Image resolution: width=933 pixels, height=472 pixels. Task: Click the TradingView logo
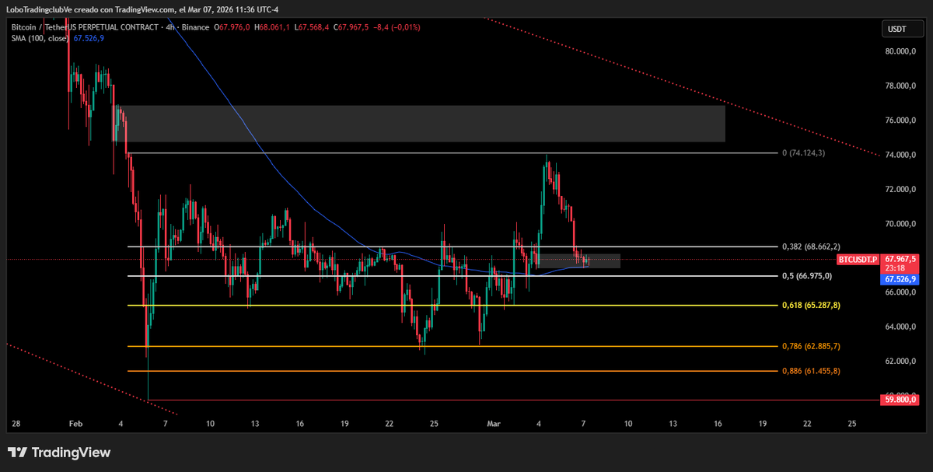[x=59, y=453]
